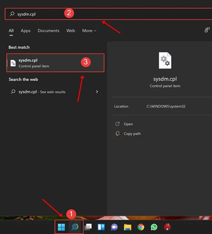This screenshot has height=234, width=212.
Task: Click the Windows Start button in taskbar
Action: pyautogui.click(x=61, y=227)
